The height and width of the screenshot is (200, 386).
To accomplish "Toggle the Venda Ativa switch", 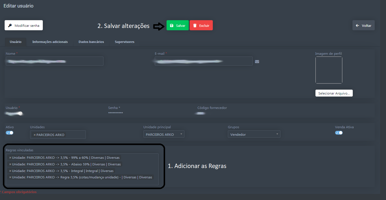I will pyautogui.click(x=339, y=133).
